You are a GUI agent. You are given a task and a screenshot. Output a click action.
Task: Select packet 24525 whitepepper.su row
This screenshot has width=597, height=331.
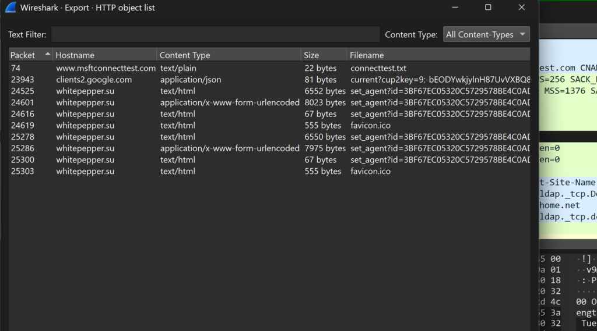[x=175, y=91]
